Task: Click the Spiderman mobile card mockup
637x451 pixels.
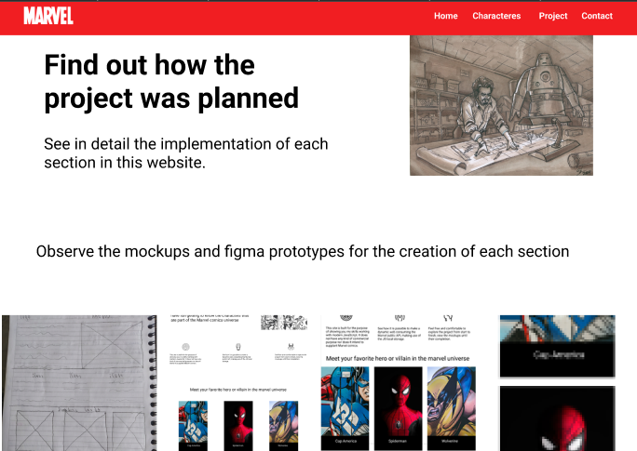Action: click(x=557, y=418)
